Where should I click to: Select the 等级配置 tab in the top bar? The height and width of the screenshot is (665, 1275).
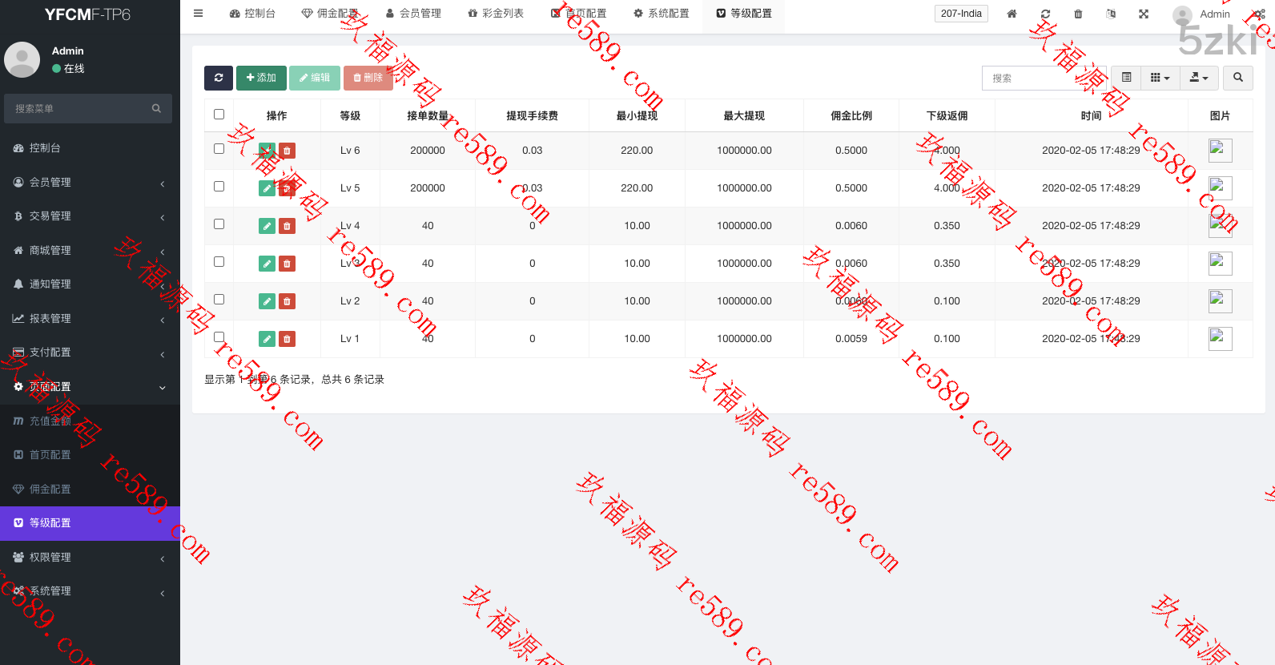(744, 14)
